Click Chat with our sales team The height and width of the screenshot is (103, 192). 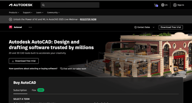73,69
